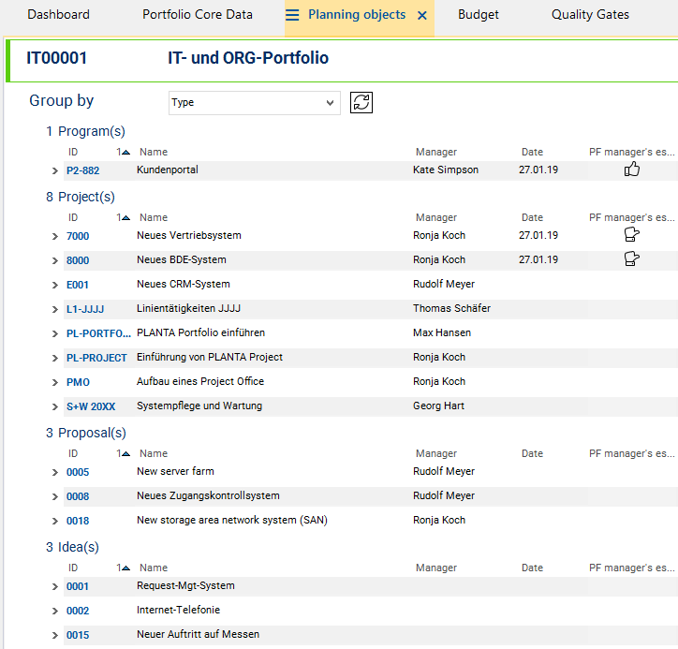Image resolution: width=678 pixels, height=649 pixels.
Task: Open project link E001
Action: coord(78,285)
